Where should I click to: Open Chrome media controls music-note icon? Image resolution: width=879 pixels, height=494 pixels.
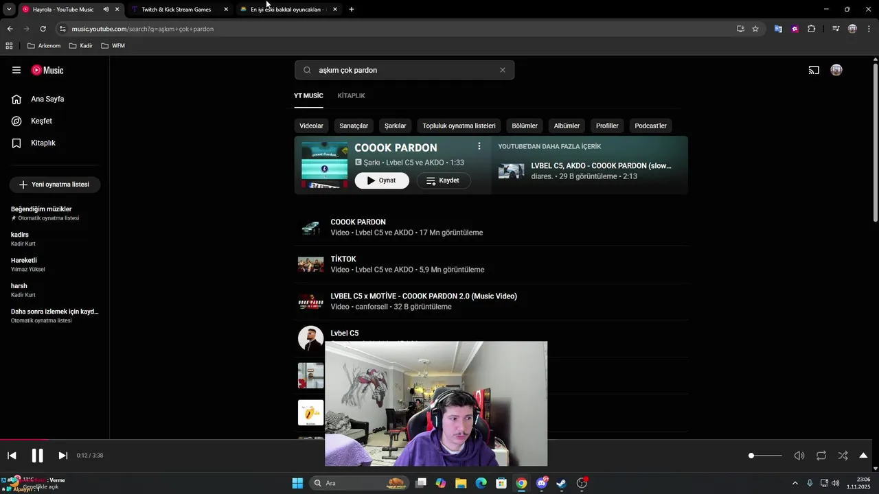tap(836, 29)
